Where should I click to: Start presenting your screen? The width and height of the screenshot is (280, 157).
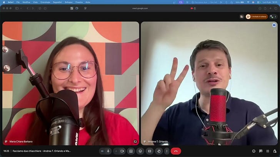coord(131,151)
